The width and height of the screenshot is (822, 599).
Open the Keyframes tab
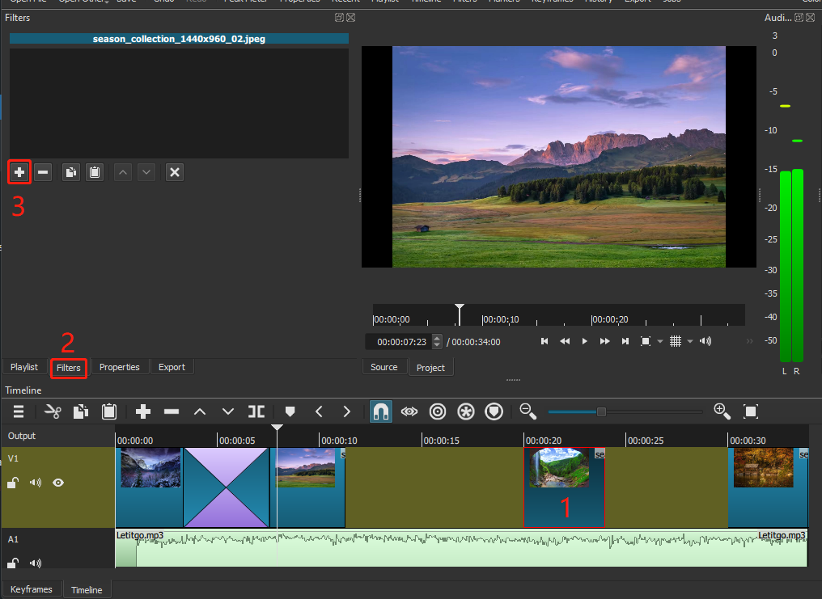point(32,589)
